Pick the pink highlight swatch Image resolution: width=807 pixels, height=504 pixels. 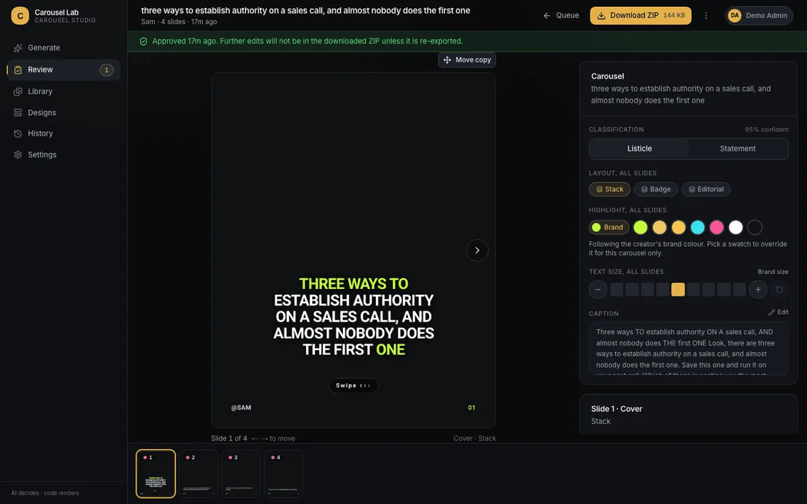(717, 227)
